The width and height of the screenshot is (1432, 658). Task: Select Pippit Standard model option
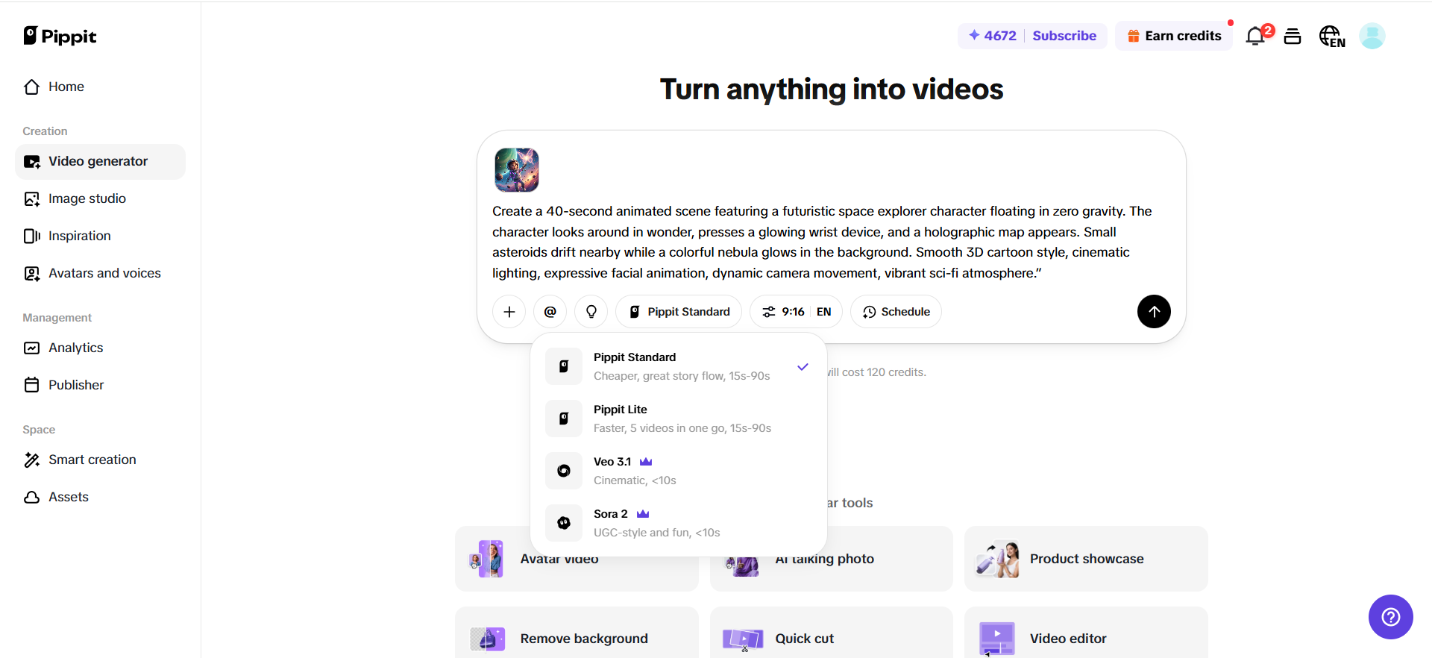click(679, 366)
